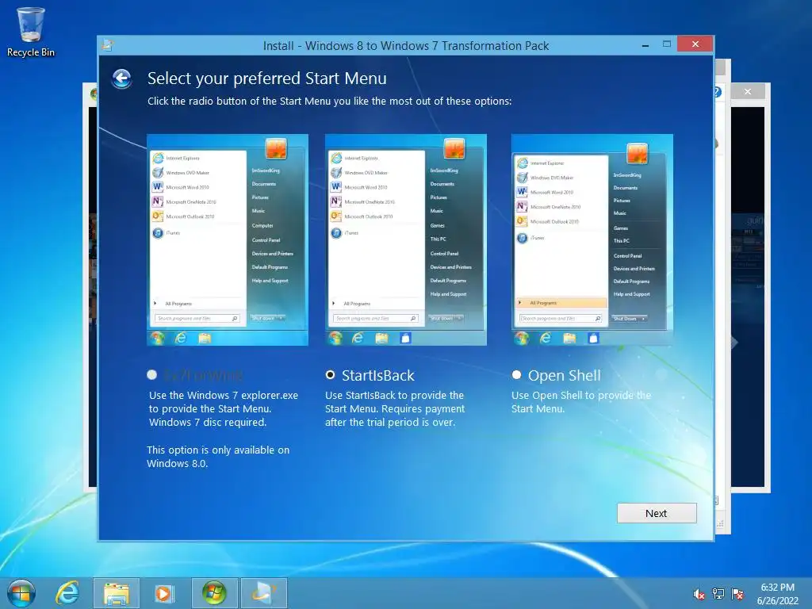This screenshot has height=609, width=812.
Task: Switch to the installer taskbar button
Action: tap(263, 593)
